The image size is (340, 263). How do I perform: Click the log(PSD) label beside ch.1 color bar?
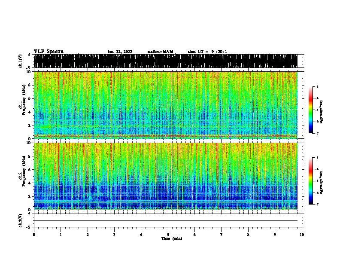tap(322, 112)
